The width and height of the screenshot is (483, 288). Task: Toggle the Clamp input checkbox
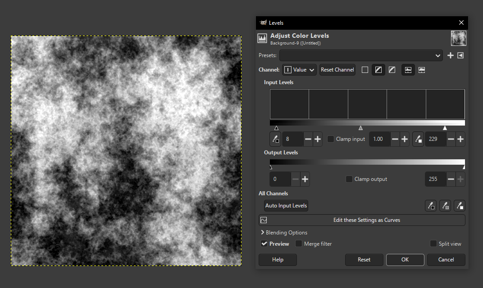(331, 139)
